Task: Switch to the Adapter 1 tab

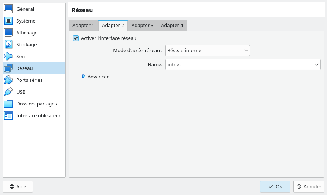Action: pos(83,26)
